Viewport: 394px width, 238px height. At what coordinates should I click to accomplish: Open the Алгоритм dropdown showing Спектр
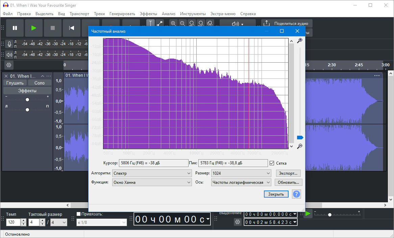tap(152, 173)
